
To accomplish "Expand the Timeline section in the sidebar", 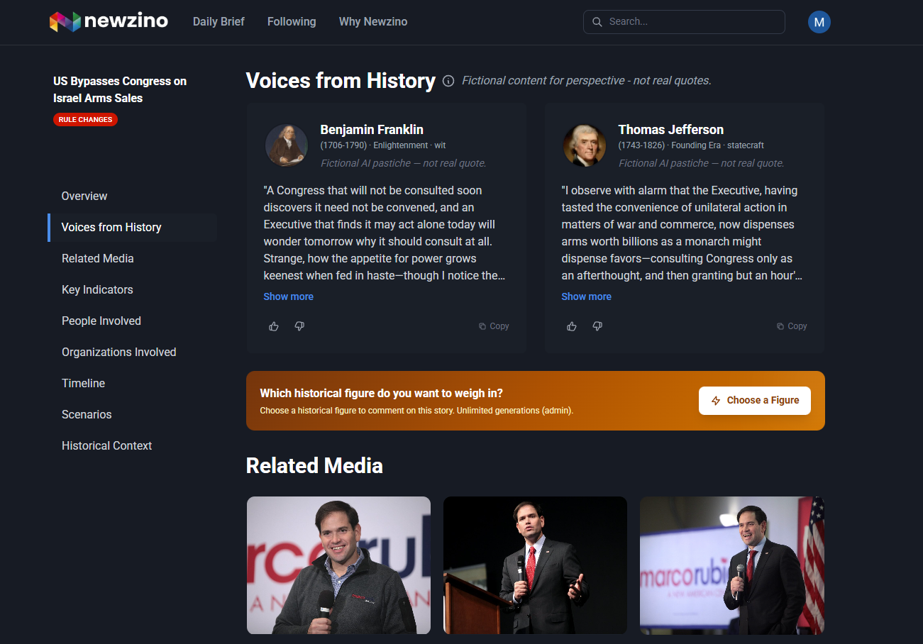I will pyautogui.click(x=83, y=383).
